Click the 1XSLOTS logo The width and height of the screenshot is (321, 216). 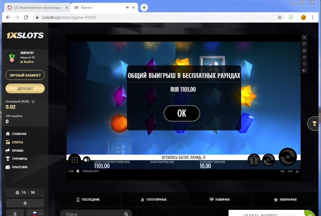tap(25, 35)
